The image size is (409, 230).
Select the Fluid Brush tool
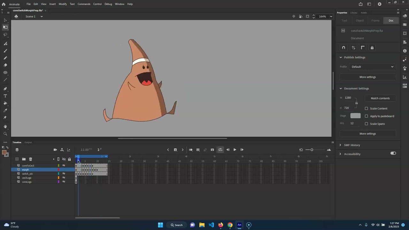pos(5,43)
